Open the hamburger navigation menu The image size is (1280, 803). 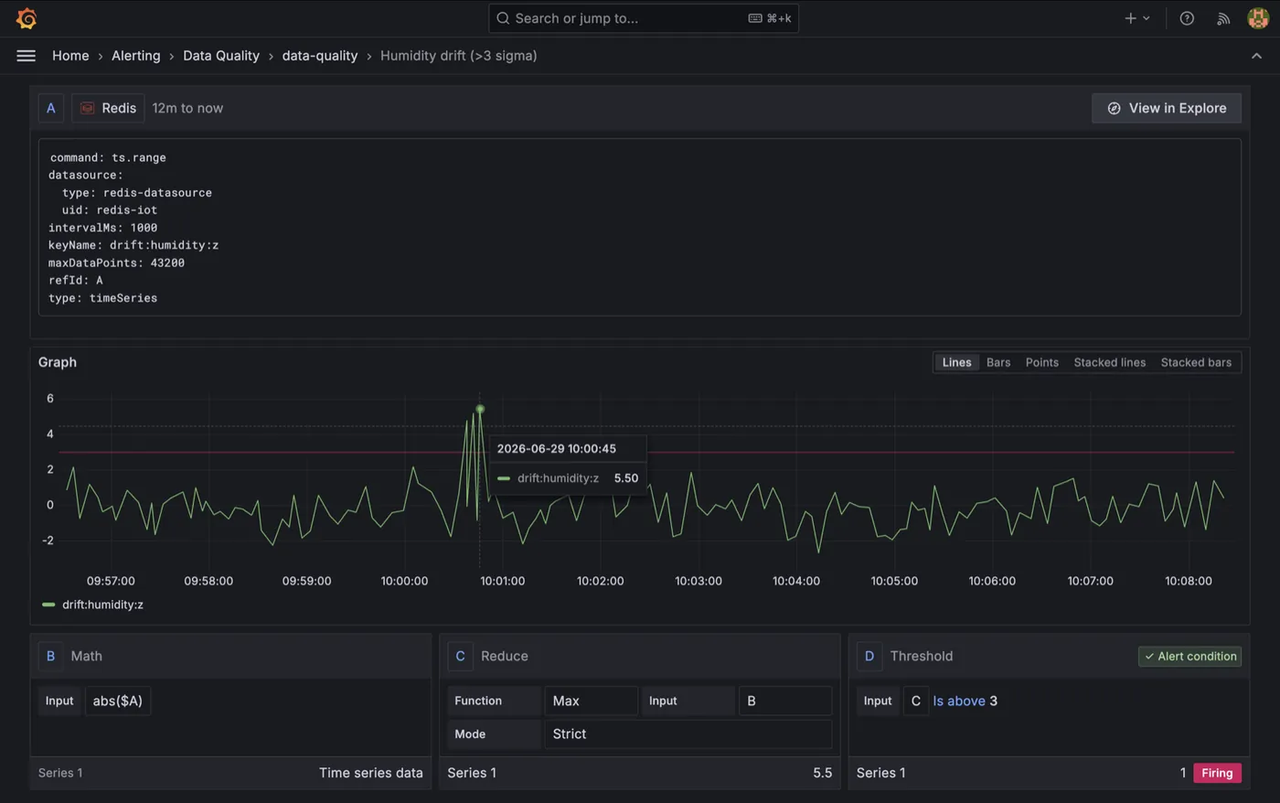(27, 56)
